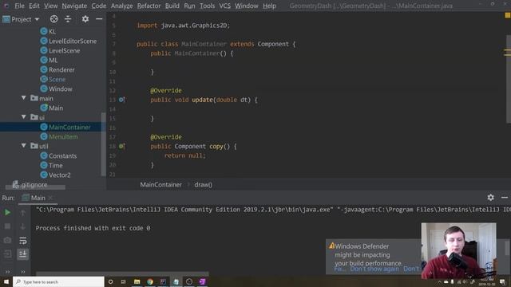
Task: Rerun Main with green play button
Action: click(7, 213)
